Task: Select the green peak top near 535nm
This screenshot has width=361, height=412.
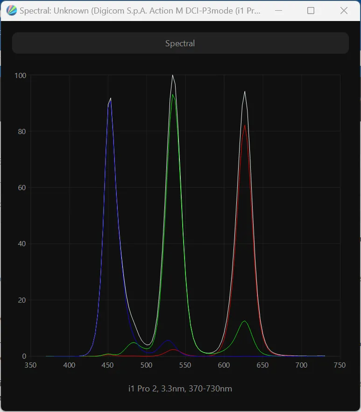Action: (173, 95)
